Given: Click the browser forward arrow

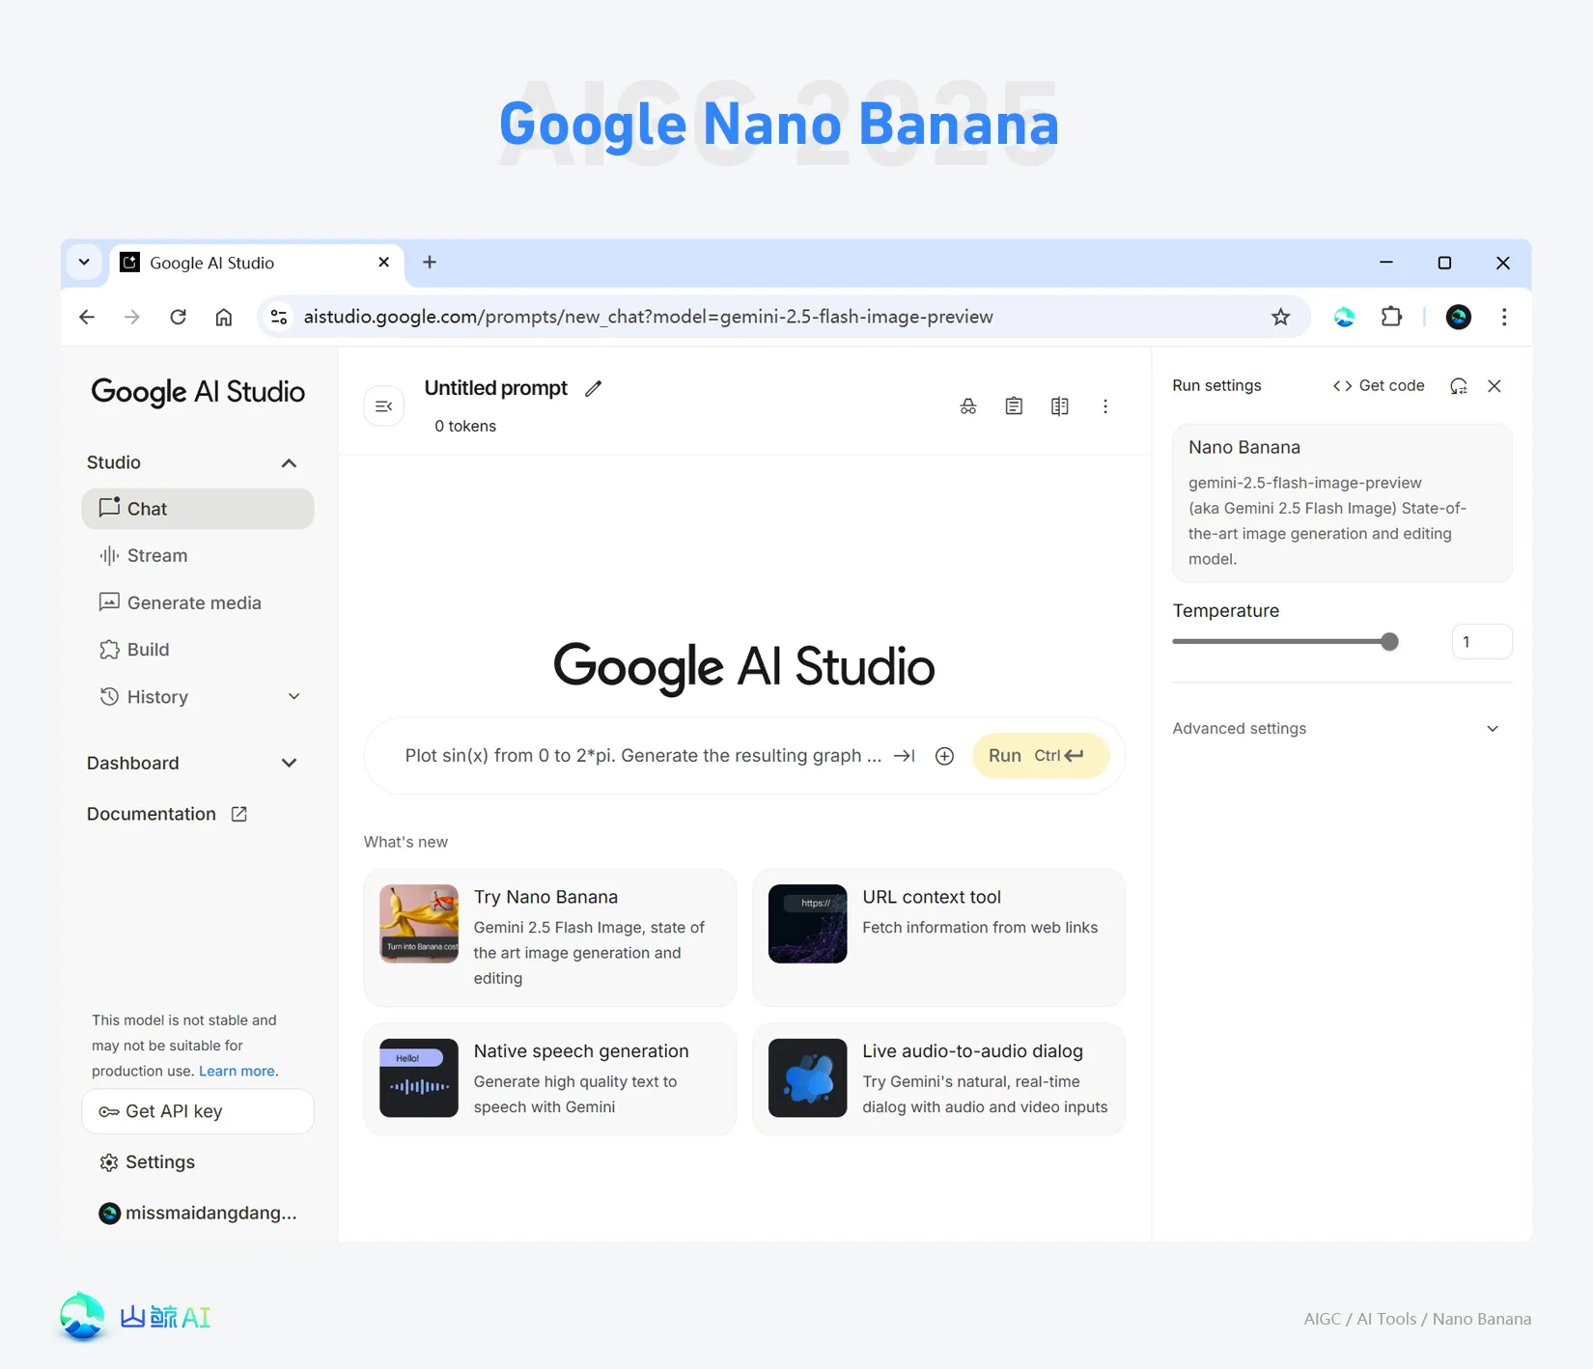Looking at the screenshot, I should pyautogui.click(x=132, y=317).
